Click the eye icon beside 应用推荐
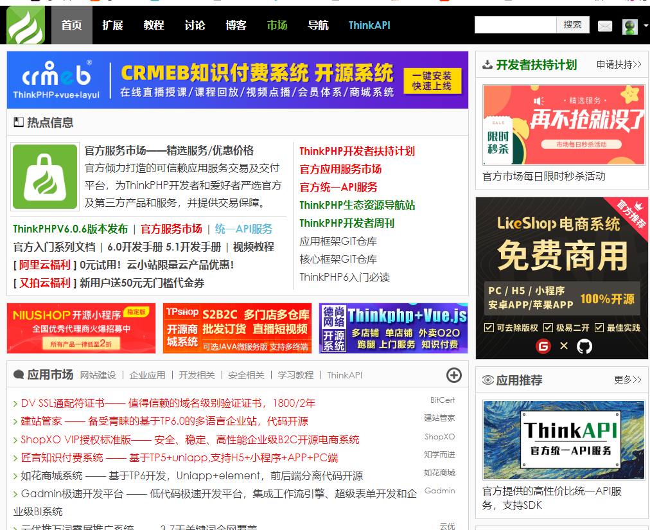The height and width of the screenshot is (530, 650). coord(487,380)
